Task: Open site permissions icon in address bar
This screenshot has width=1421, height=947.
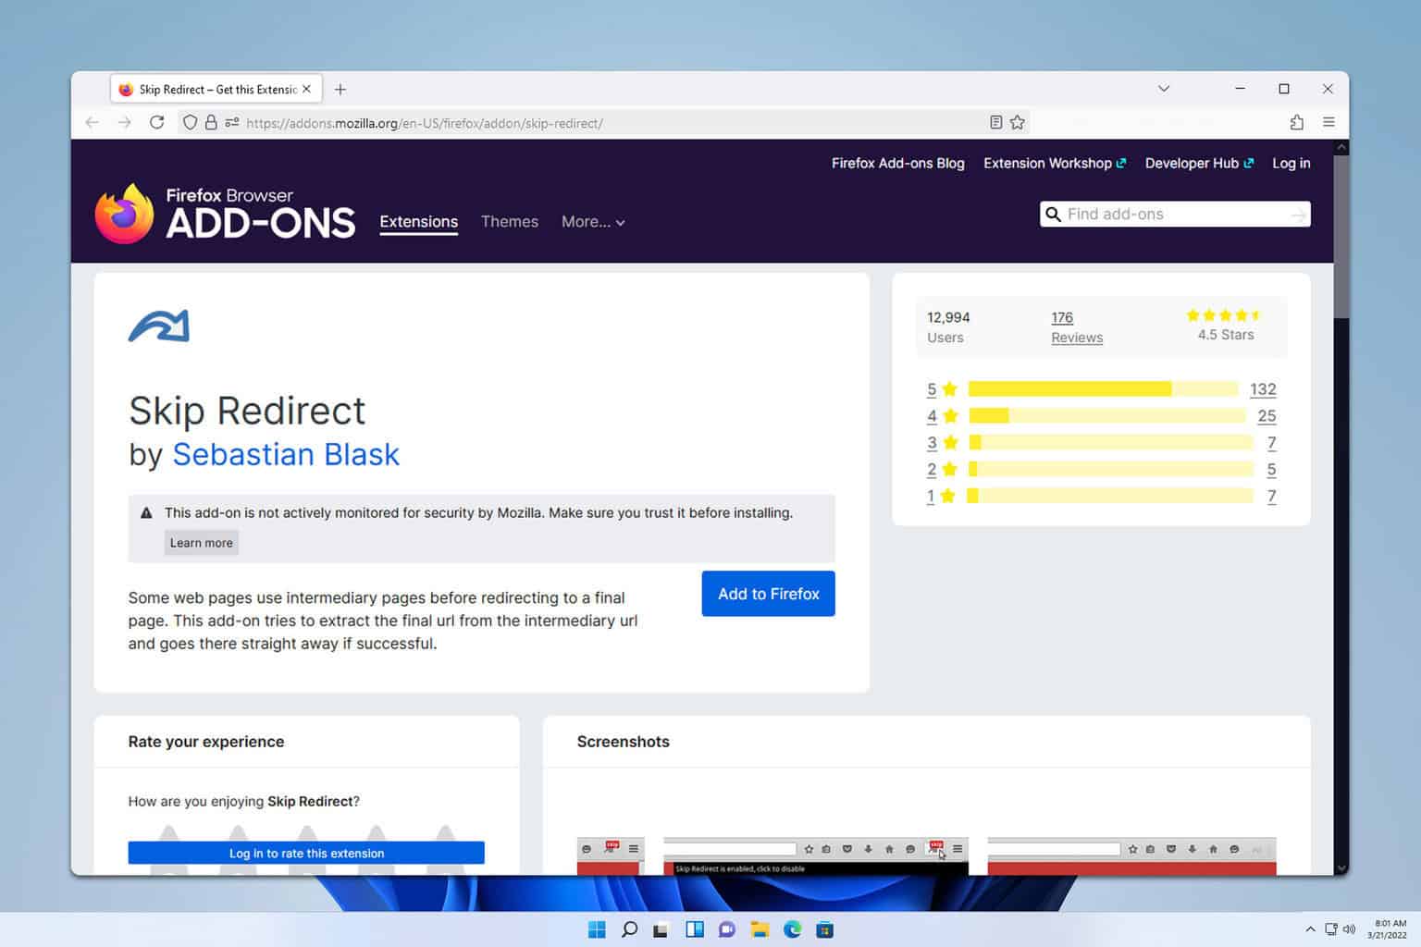Action: (x=231, y=122)
